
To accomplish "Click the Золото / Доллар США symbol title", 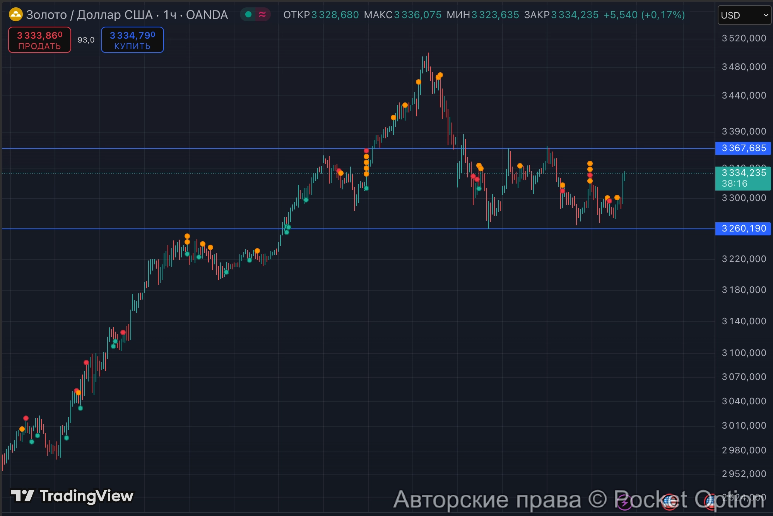I will coord(89,15).
